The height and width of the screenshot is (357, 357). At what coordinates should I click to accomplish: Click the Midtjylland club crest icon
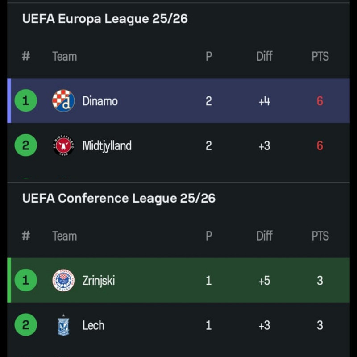(x=63, y=145)
